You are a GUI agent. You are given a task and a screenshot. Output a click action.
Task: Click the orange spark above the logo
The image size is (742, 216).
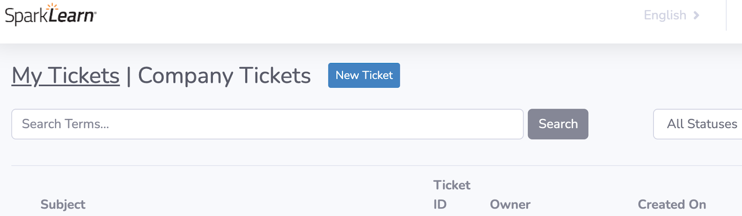tap(53, 6)
